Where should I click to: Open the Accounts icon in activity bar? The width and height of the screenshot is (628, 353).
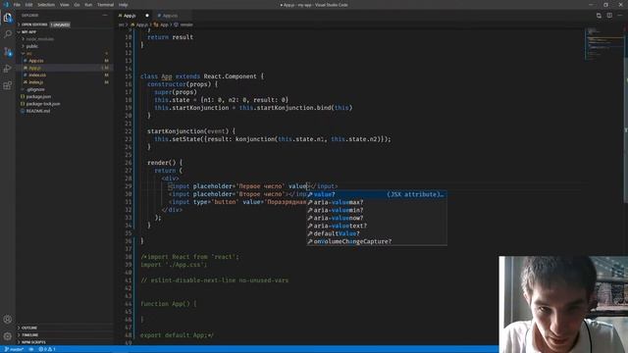(x=8, y=319)
